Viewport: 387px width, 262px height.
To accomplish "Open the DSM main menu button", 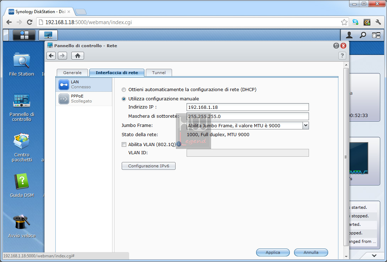I will click(24, 35).
